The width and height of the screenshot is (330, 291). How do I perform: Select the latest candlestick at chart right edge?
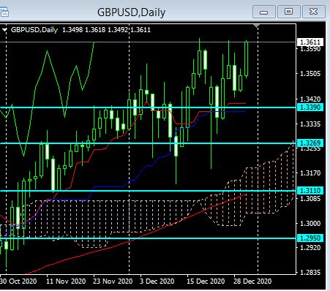pyautogui.click(x=247, y=58)
